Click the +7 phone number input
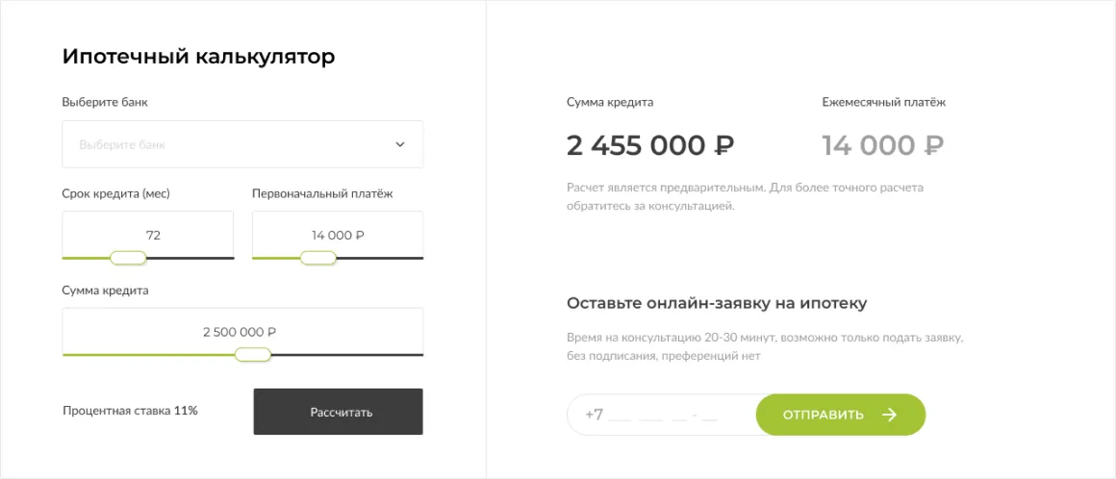 coord(662,415)
